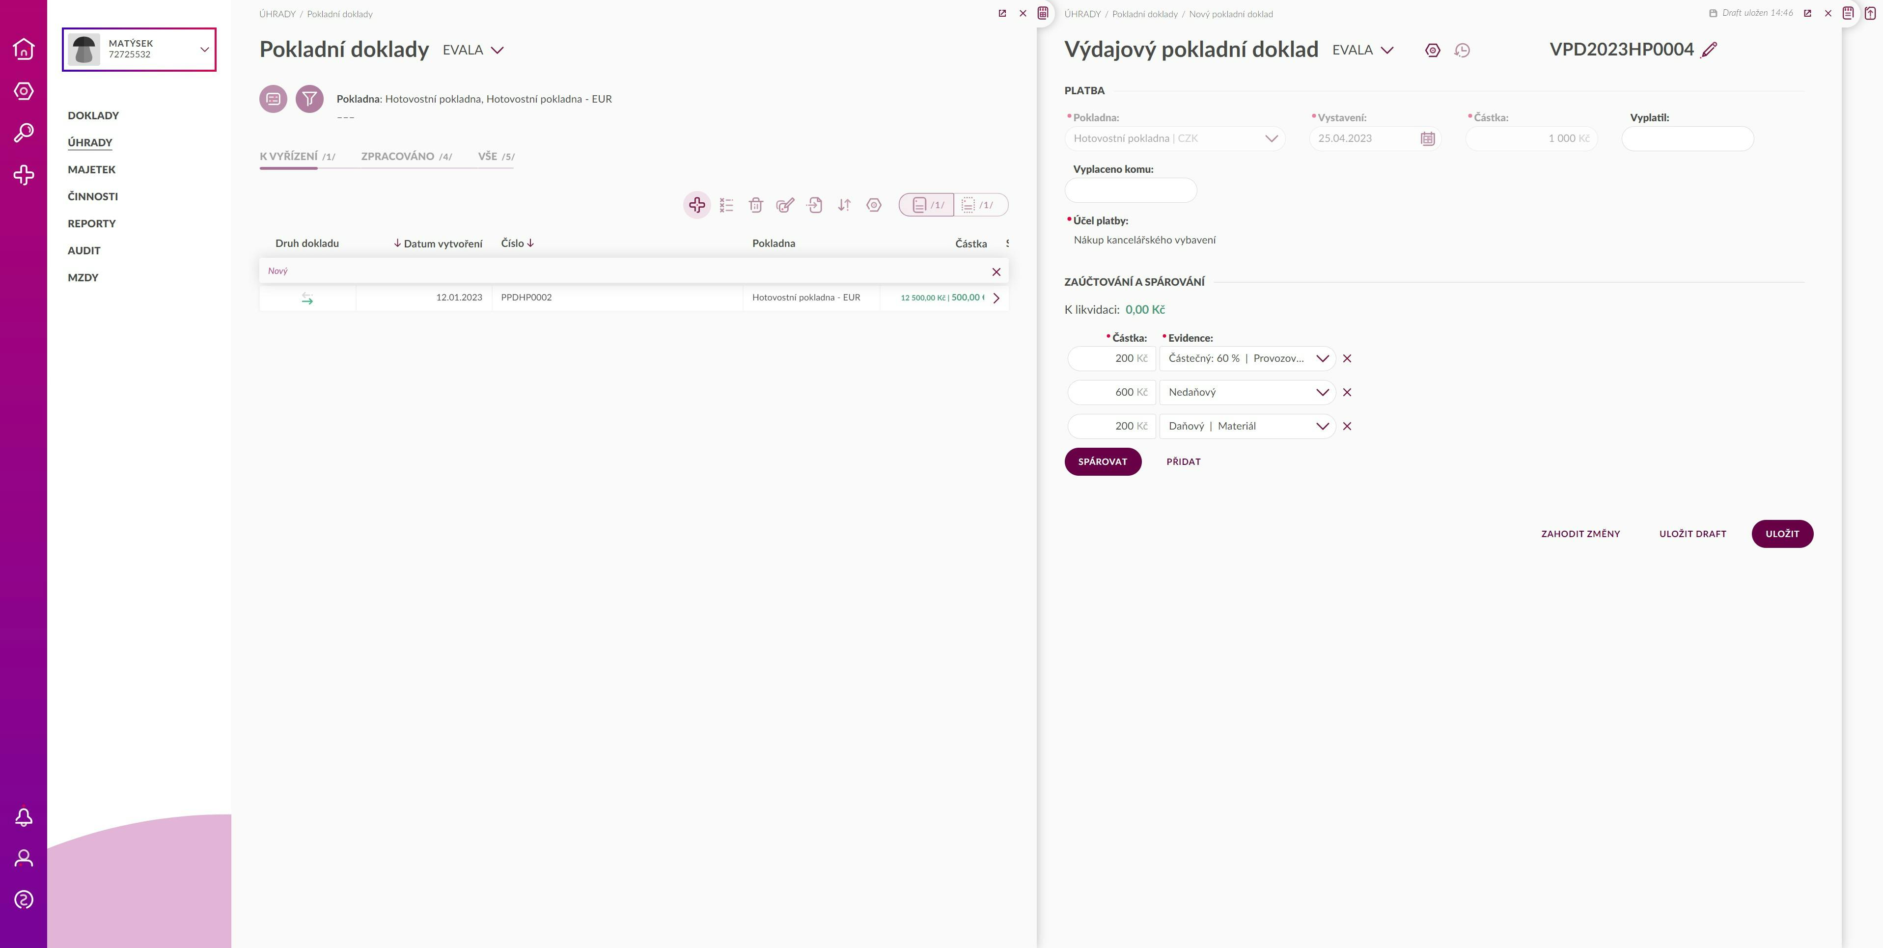
Task: Expand the MATÝSEK company selector
Action: coord(139,50)
